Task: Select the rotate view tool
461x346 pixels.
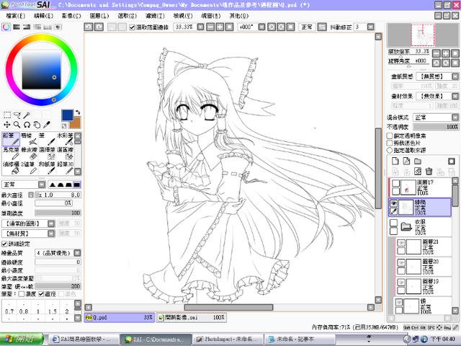Action: click(27, 125)
